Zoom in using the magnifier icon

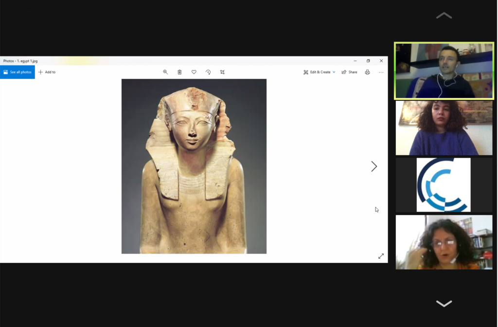tap(165, 72)
